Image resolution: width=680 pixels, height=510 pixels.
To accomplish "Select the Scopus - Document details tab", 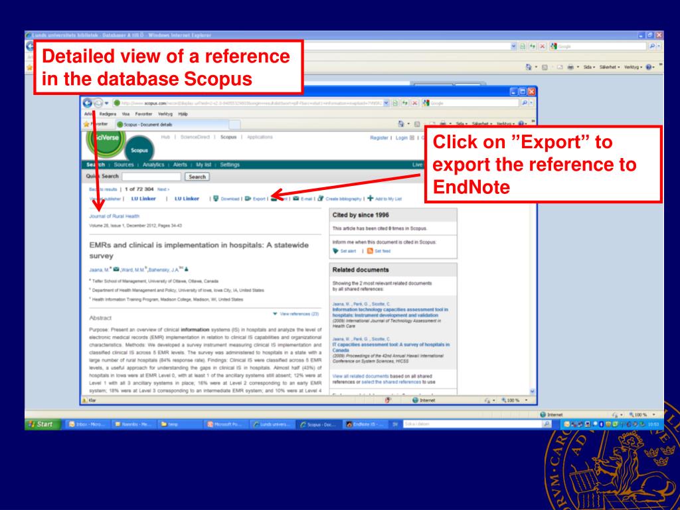I will click(172, 124).
